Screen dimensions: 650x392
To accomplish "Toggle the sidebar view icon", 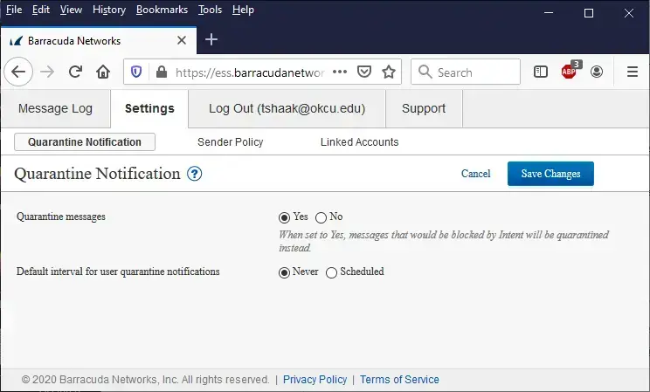I will tap(541, 72).
